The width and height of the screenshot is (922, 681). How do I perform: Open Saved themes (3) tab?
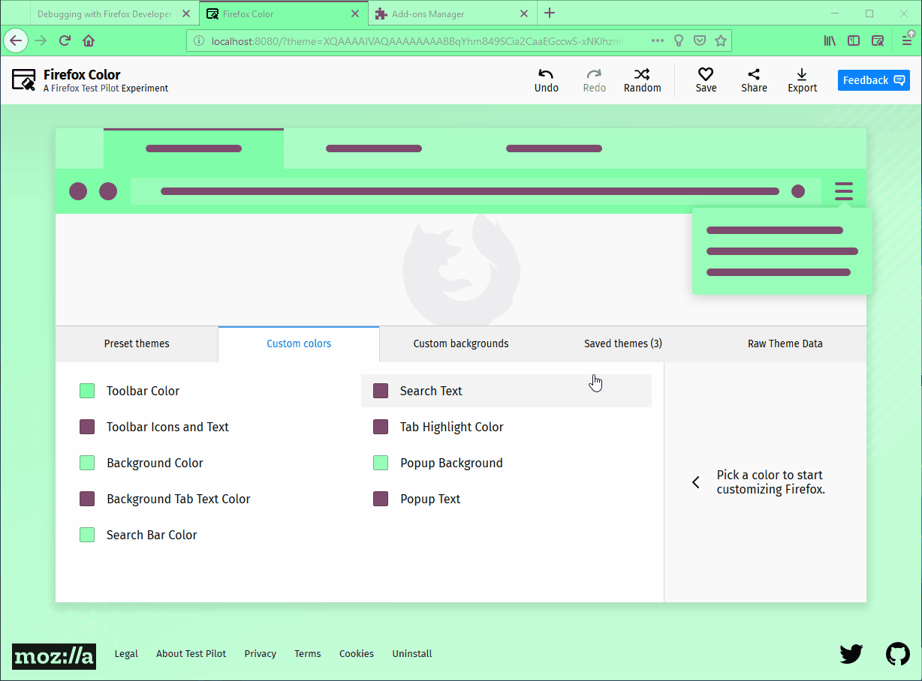[x=623, y=344]
